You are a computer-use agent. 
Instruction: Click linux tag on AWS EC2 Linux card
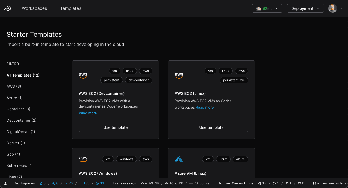[226, 71]
